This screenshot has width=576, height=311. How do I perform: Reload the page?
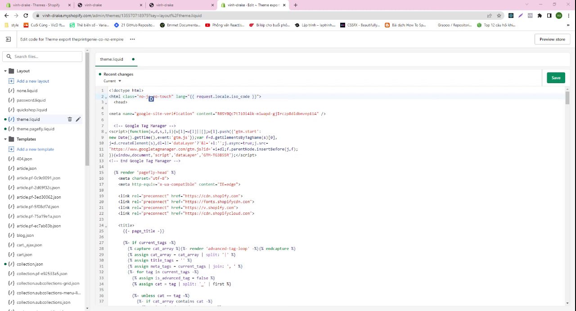coord(27,15)
